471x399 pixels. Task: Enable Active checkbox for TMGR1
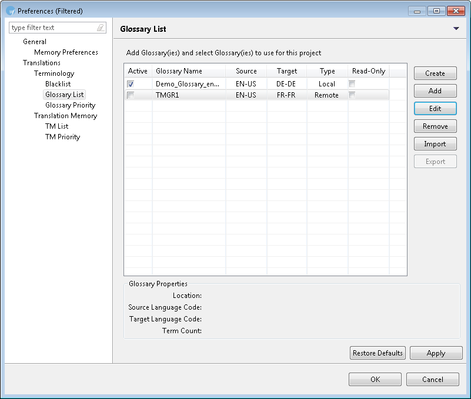[x=131, y=95]
